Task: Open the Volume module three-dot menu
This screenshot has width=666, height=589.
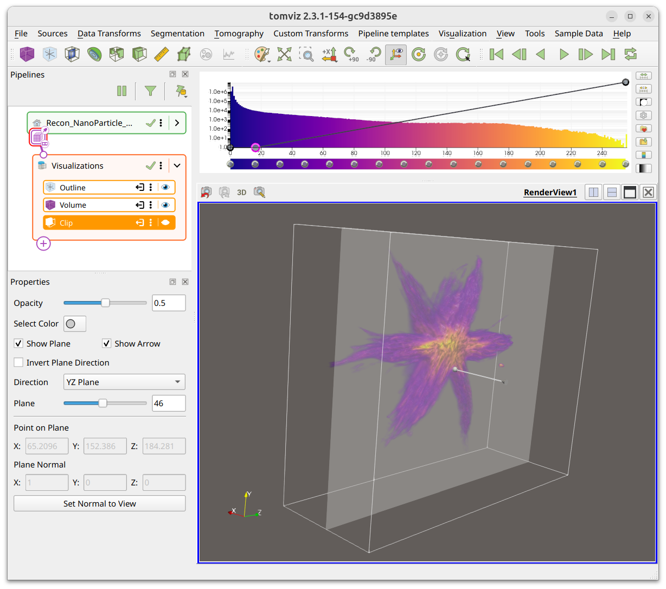Action: coord(151,205)
